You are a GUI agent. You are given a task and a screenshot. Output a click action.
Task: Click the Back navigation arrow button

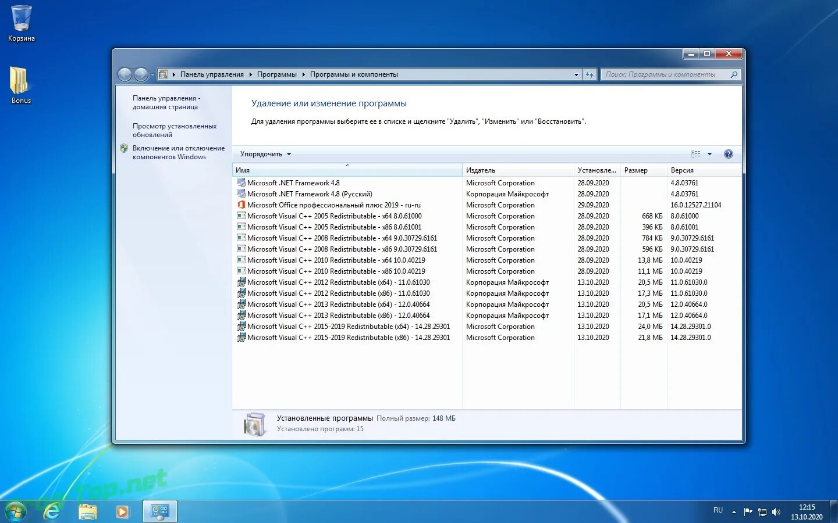tap(125, 74)
